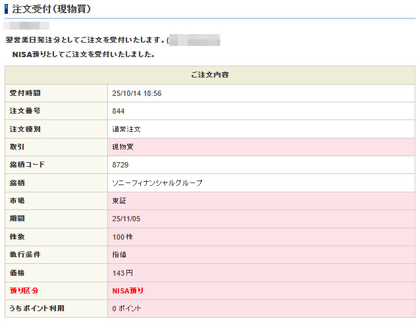Click the 100 株 quantity value
Image resolution: width=420 pixels, height=323 pixels.
pyautogui.click(x=122, y=236)
